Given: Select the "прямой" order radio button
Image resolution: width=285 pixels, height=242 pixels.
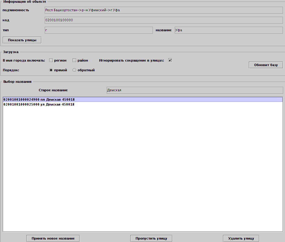Looking at the screenshot, I should 51,70.
